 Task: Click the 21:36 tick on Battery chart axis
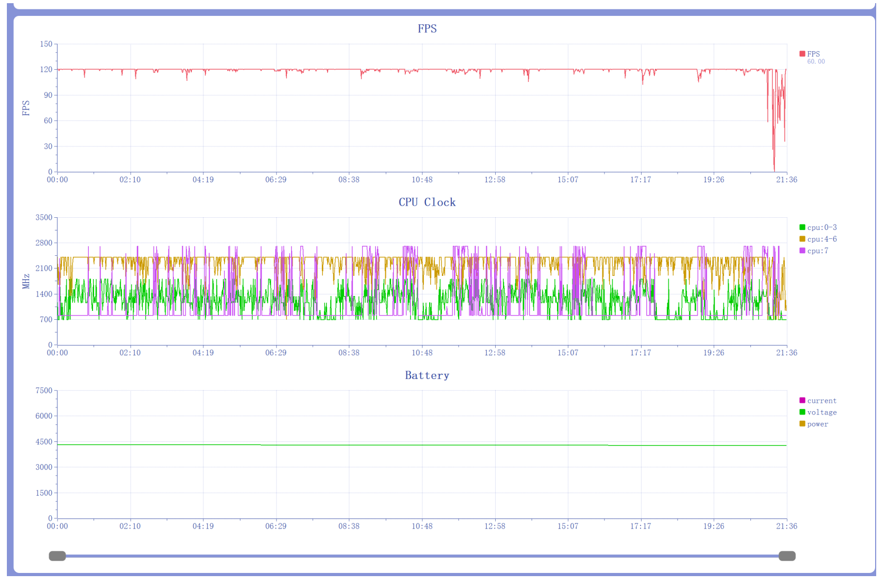[x=786, y=526]
